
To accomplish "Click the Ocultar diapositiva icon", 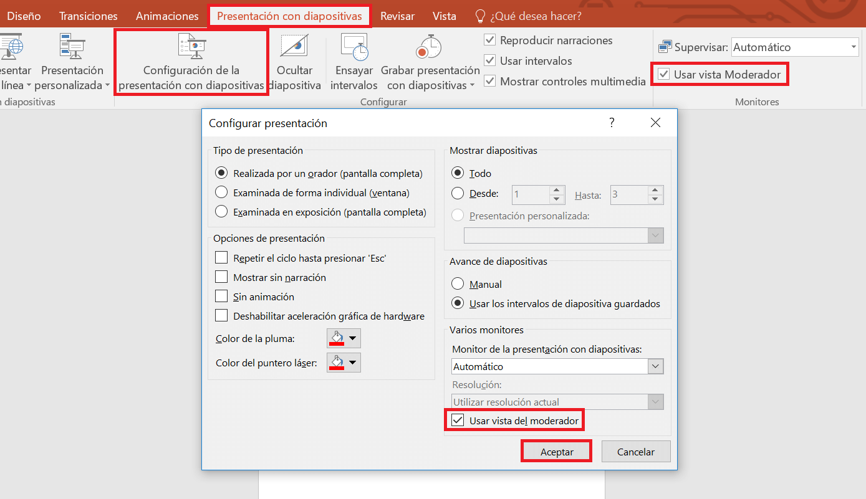I will click(294, 47).
